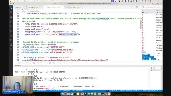Open the Debug Console panel tab
171x96 pixels.
(x=20, y=63)
